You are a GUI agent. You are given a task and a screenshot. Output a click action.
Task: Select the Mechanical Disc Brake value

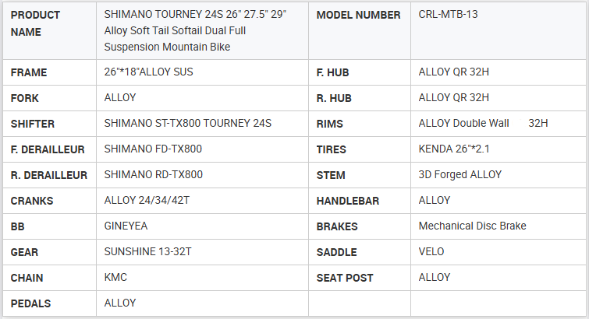(472, 226)
